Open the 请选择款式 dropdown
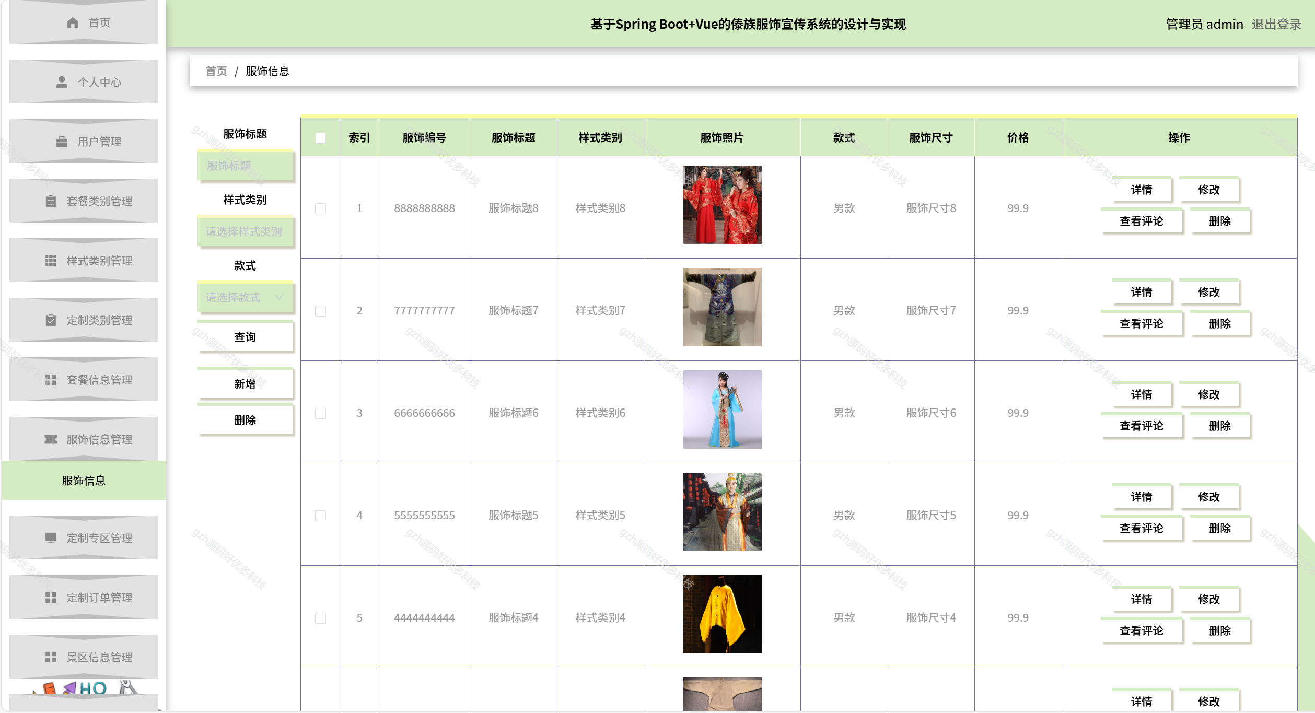The image size is (1315, 713). coord(245,297)
